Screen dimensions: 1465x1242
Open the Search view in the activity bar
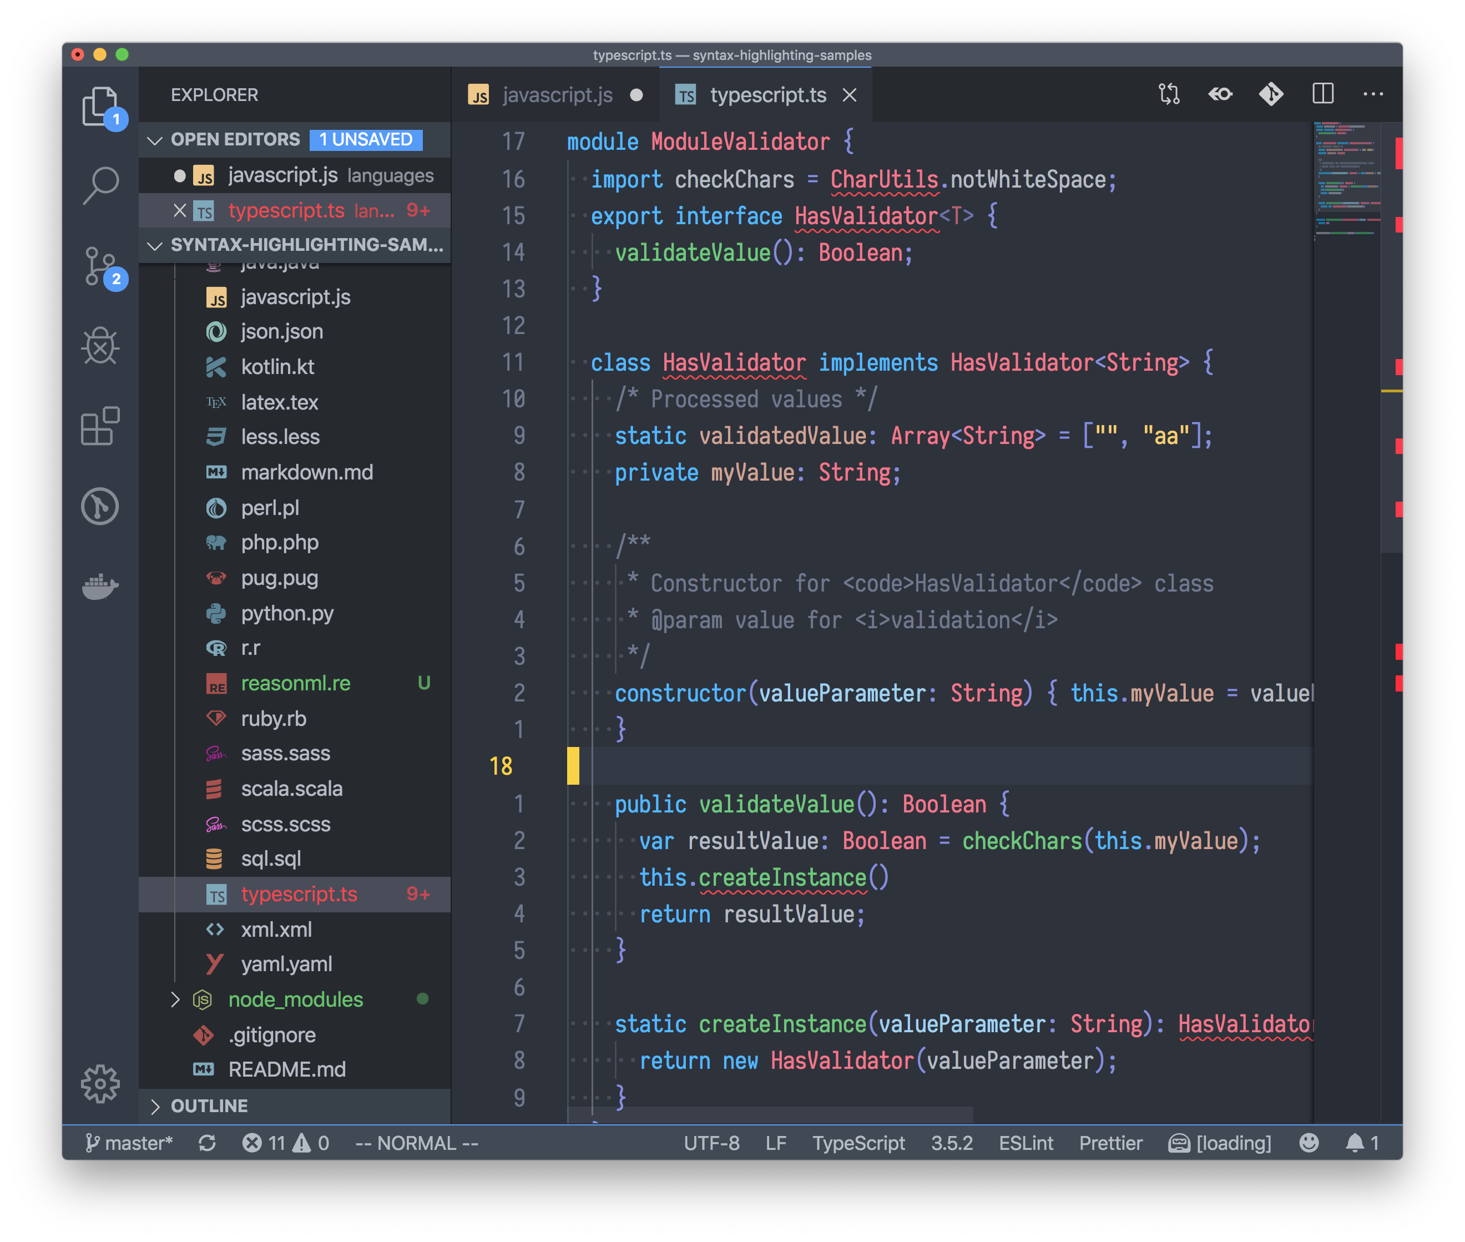point(100,184)
